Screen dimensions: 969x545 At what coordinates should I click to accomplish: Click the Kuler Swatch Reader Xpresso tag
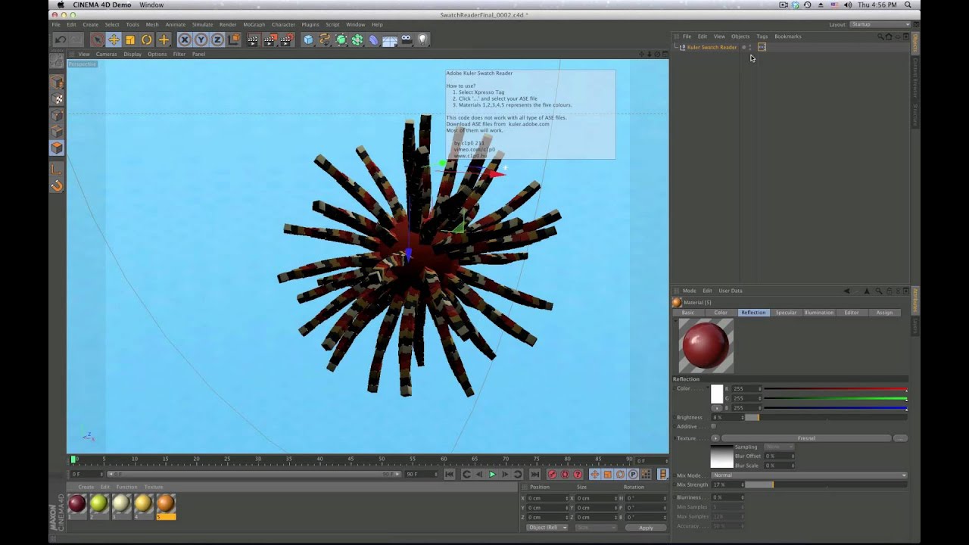(x=762, y=47)
